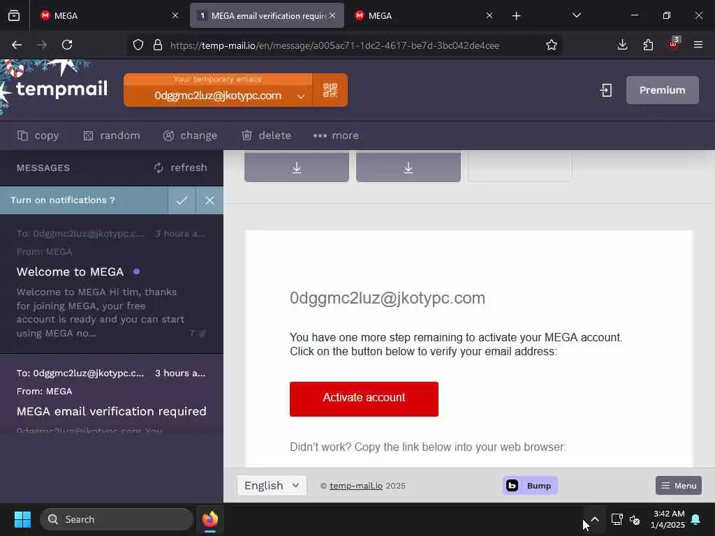This screenshot has height=536, width=715.
Task: Generate a random email address
Action: [x=112, y=135]
